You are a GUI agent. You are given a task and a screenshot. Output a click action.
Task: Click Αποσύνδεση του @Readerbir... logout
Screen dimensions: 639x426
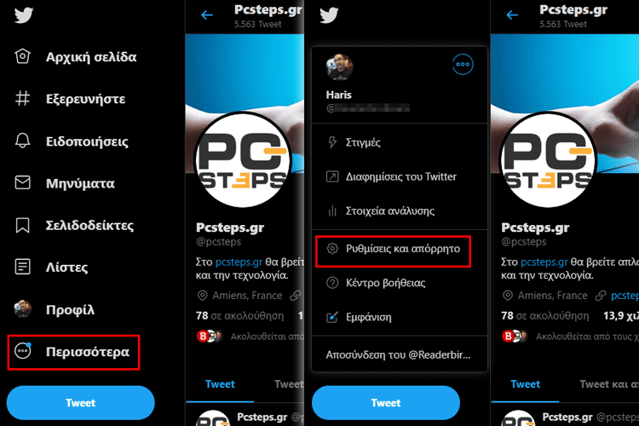click(400, 354)
